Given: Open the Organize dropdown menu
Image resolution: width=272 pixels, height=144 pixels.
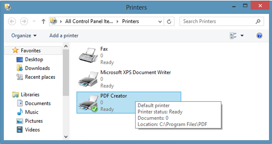Looking at the screenshot, I should pos(24,36).
